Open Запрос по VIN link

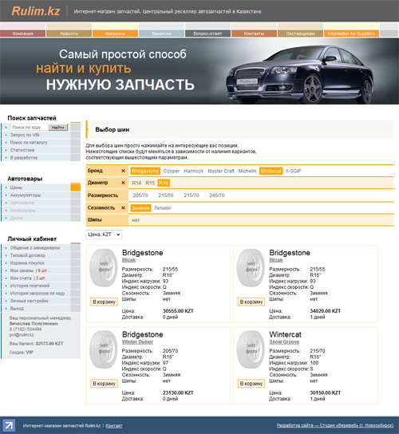[x=25, y=135]
